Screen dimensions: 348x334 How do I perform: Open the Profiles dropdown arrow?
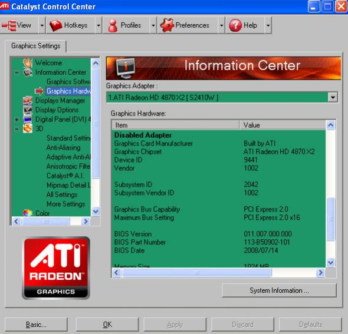tap(153, 25)
